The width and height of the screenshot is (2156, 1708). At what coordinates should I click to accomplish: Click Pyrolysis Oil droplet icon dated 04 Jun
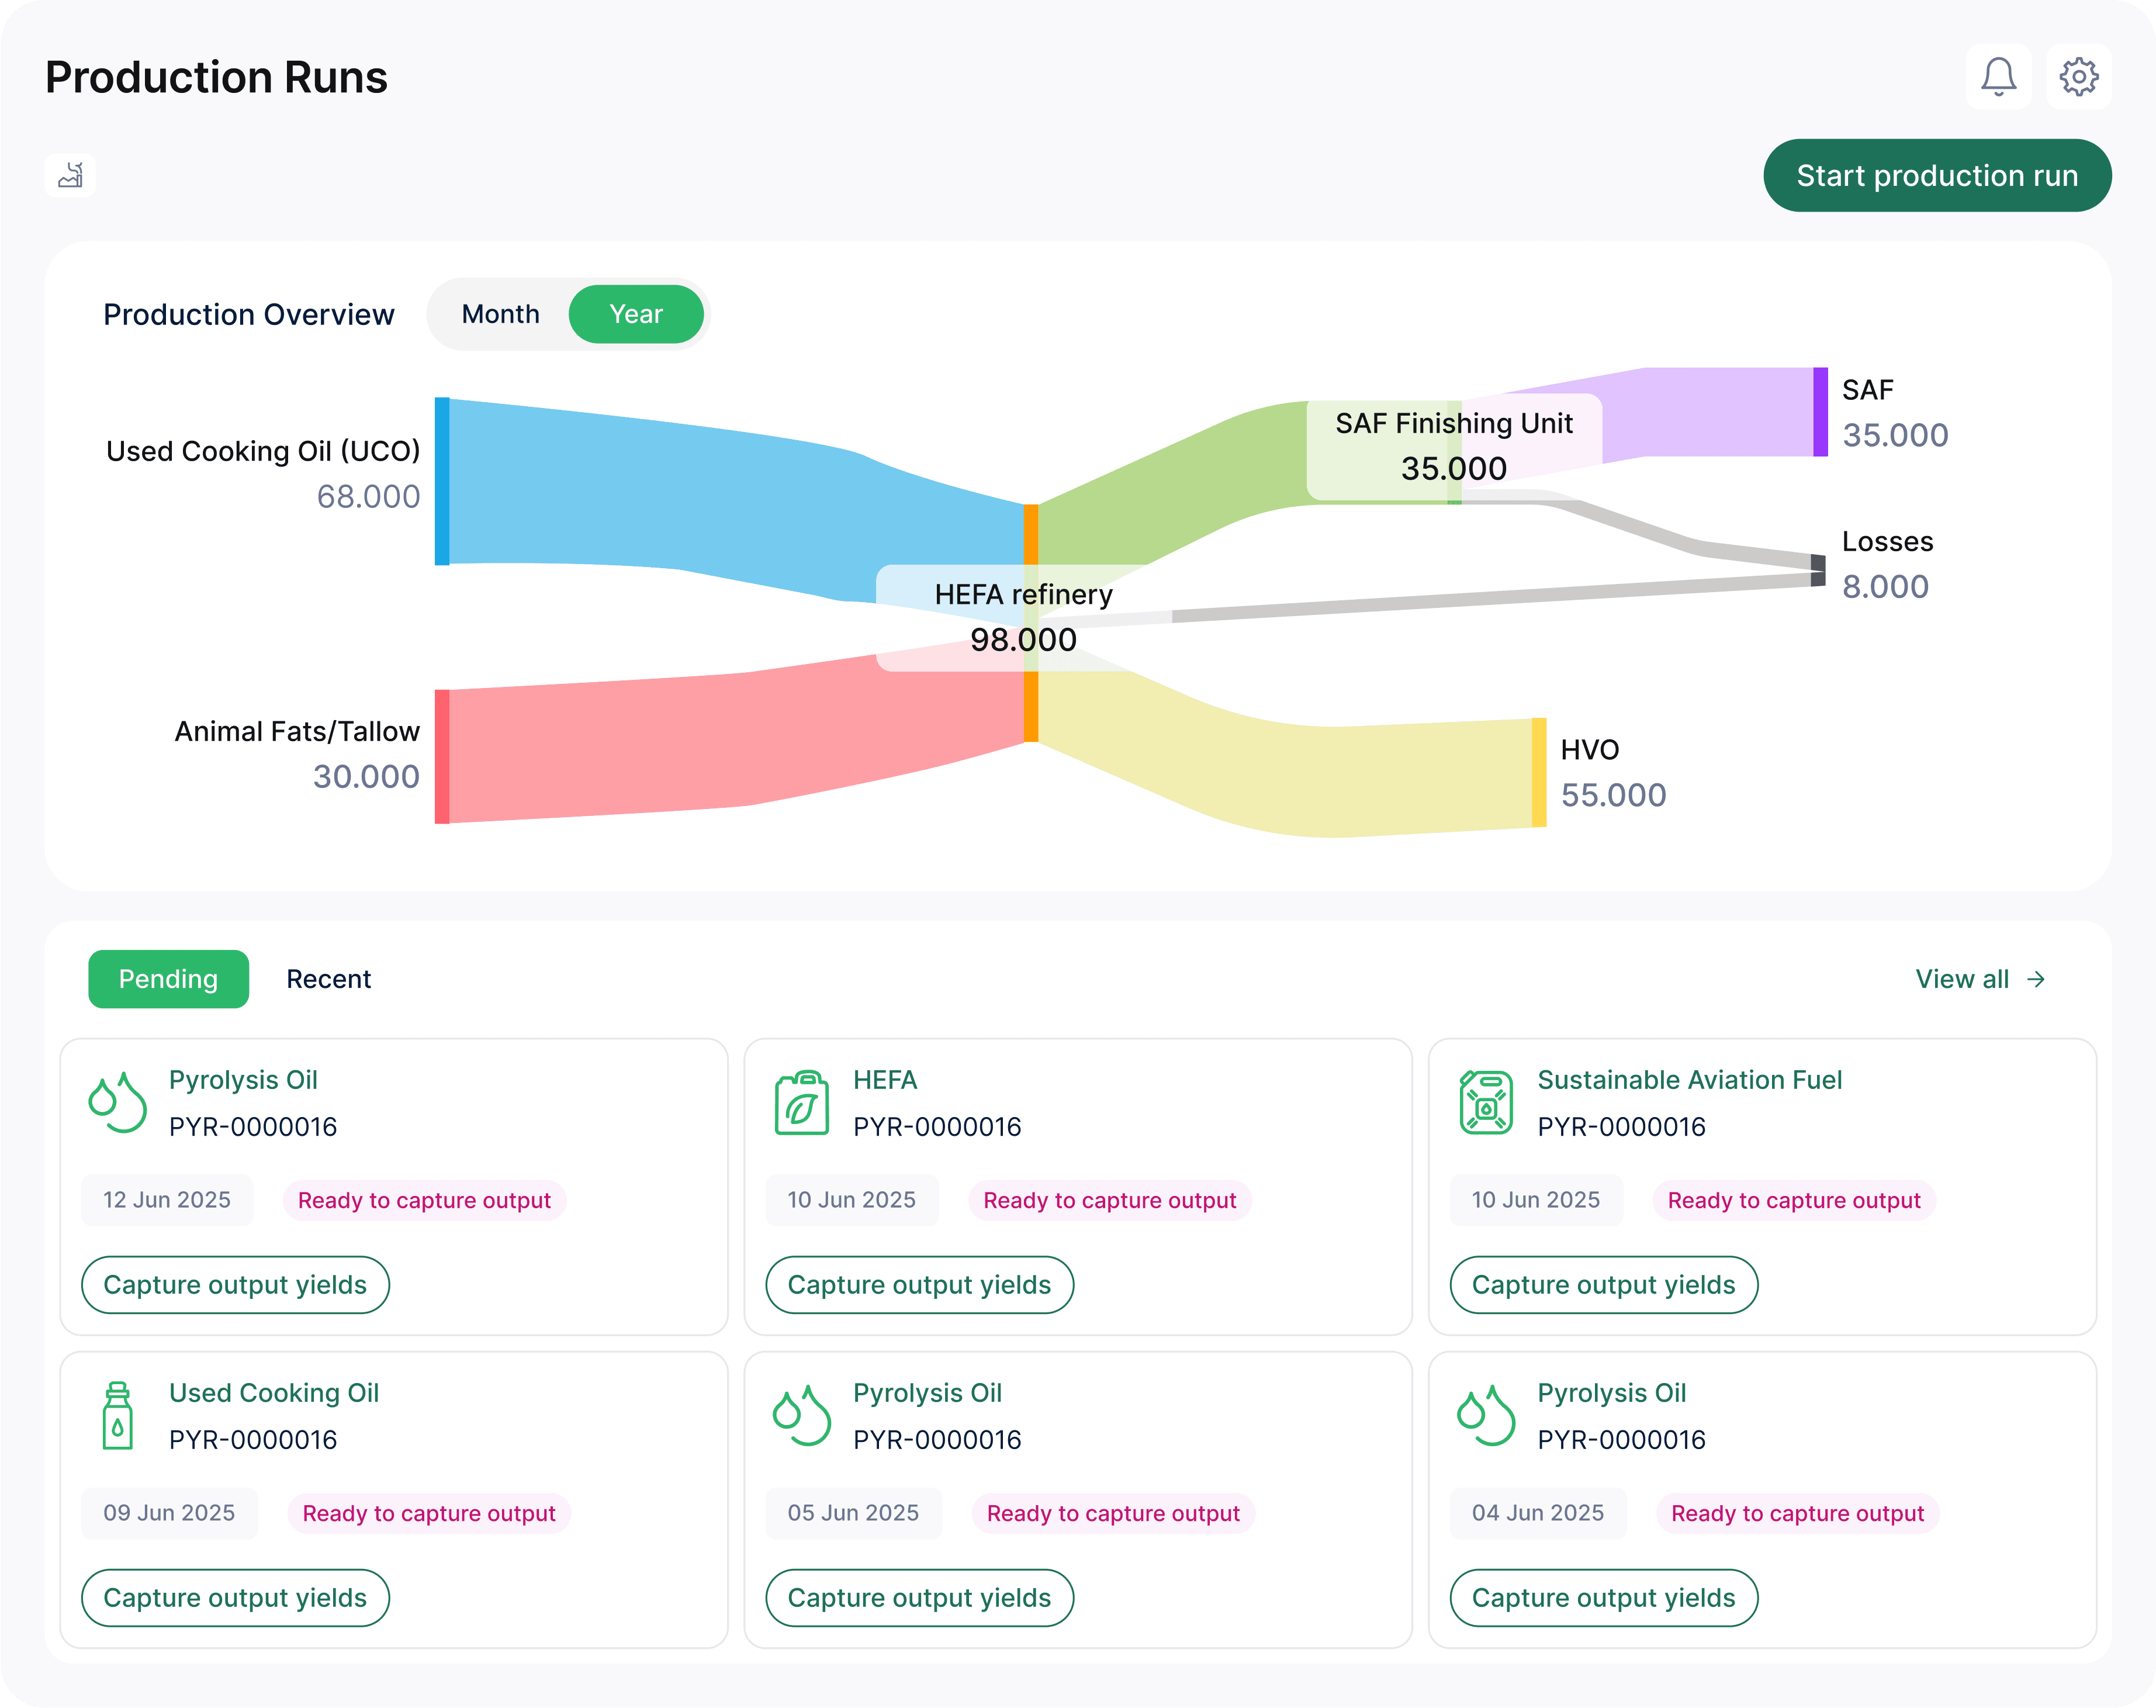point(1486,1415)
